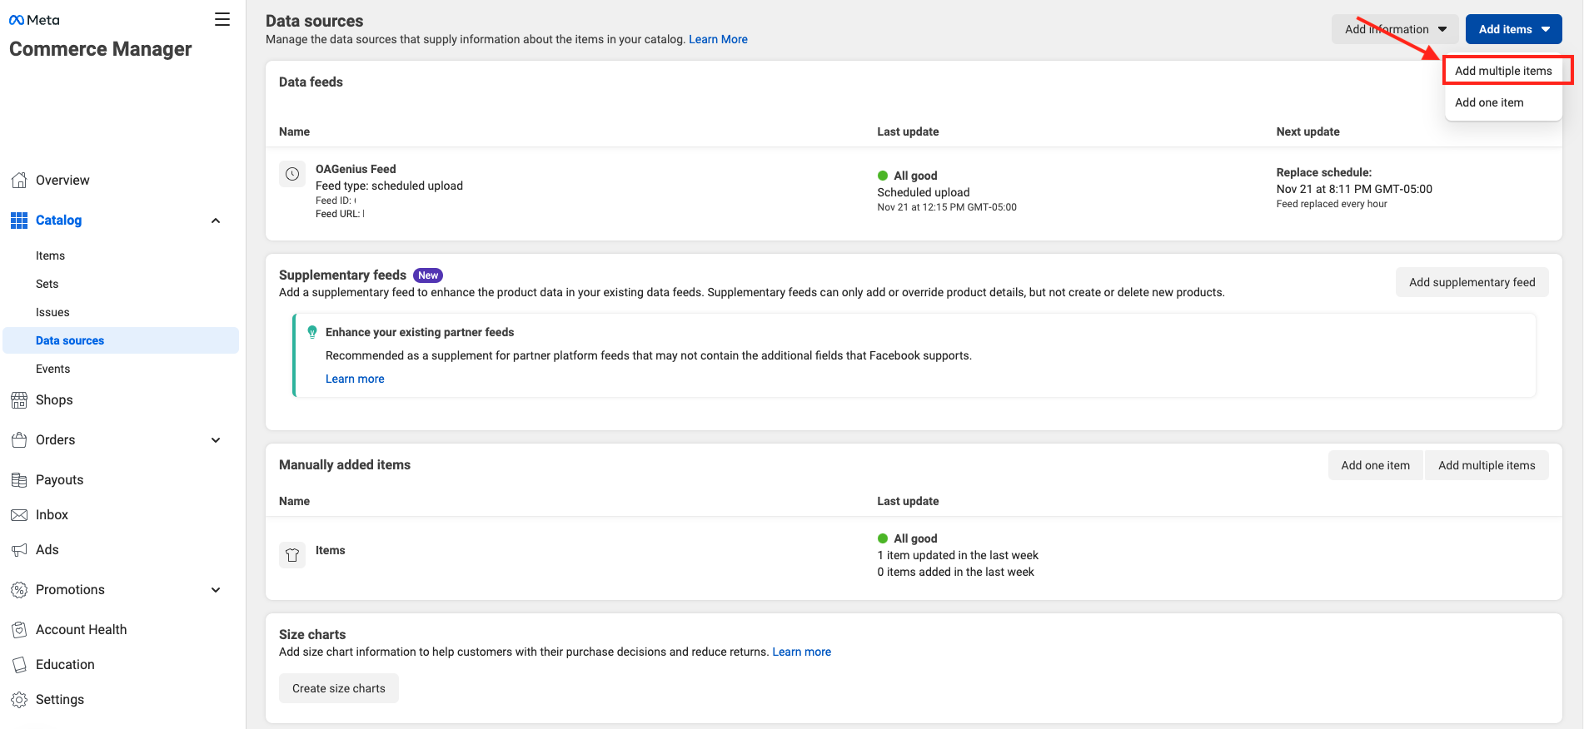Open the Add information dropdown
The height and width of the screenshot is (729, 1584).
click(1395, 29)
